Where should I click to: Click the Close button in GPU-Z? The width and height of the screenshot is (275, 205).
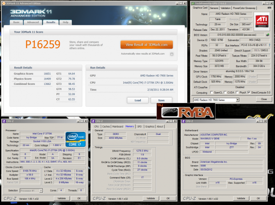click(x=264, y=99)
